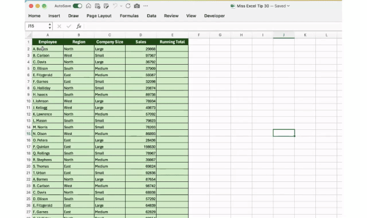Viewport: 367px width, 218px height.
Task: Click the Region cell in N. Olson's row
Action: tap(79, 134)
